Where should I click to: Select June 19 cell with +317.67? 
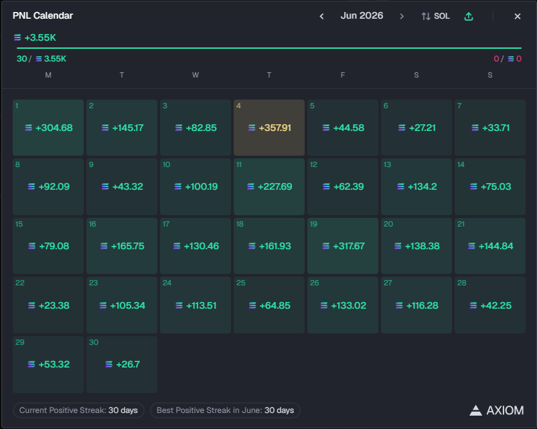pyautogui.click(x=343, y=246)
